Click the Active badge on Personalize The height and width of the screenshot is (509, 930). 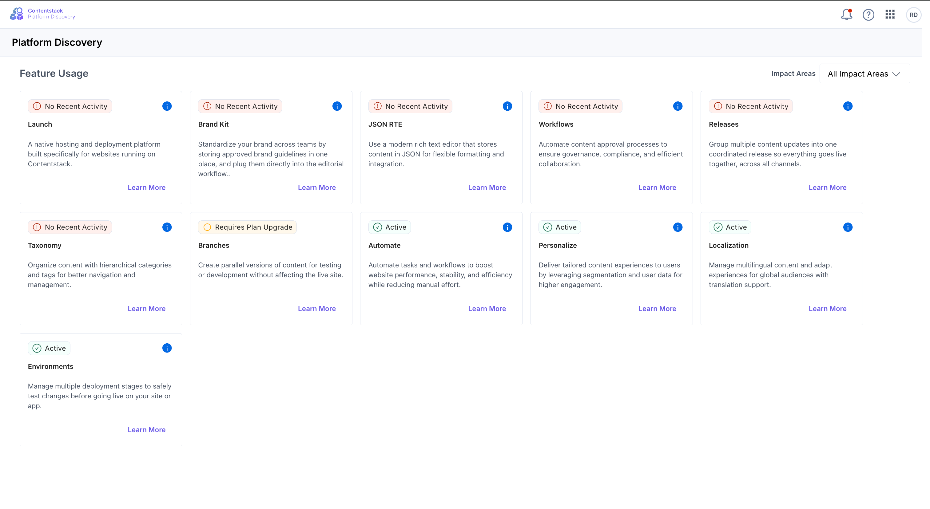click(560, 227)
